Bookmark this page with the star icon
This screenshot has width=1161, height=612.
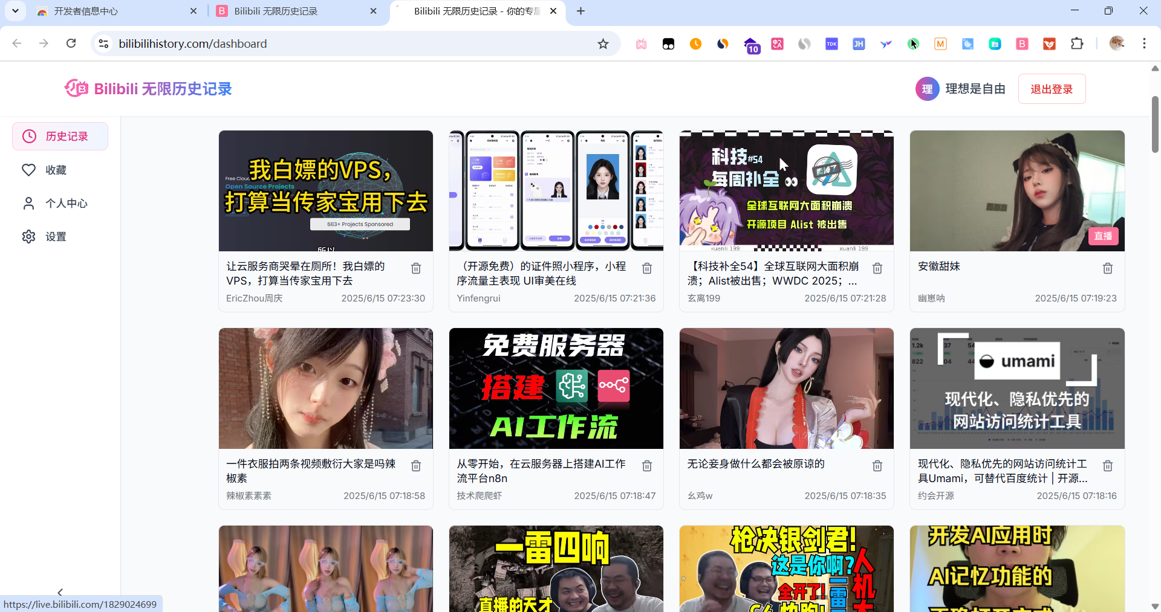(603, 43)
